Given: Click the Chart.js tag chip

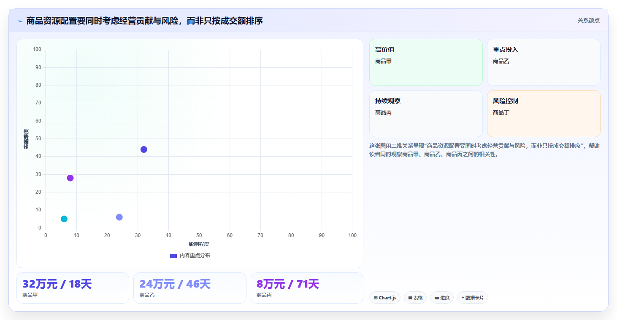Looking at the screenshot, I should pyautogui.click(x=385, y=298).
